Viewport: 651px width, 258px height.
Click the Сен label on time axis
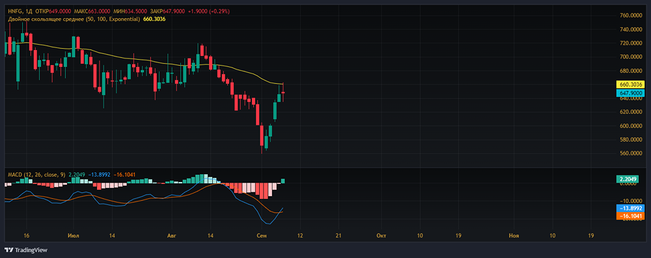(x=262, y=235)
